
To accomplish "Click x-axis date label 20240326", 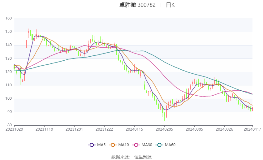I will [x=224, y=129].
